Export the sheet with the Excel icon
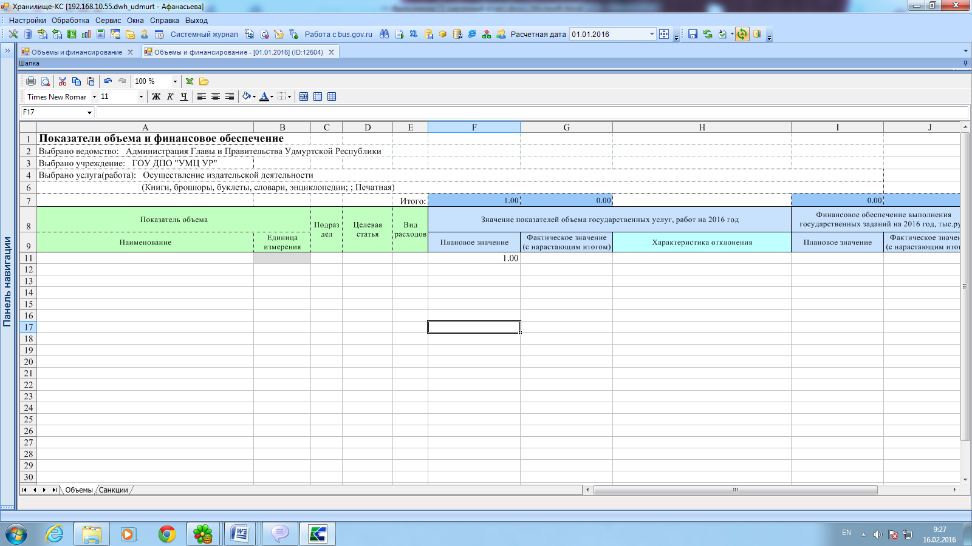The height and width of the screenshot is (546, 972). tap(190, 81)
